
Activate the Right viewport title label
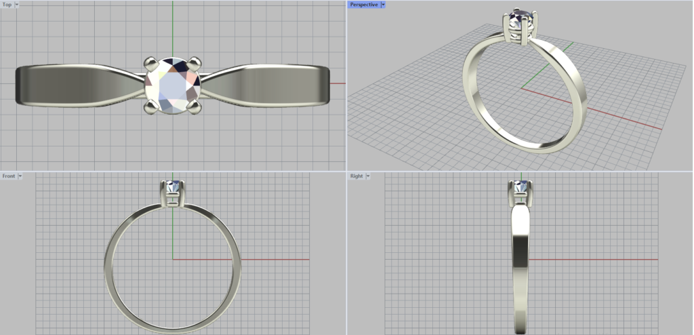356,176
